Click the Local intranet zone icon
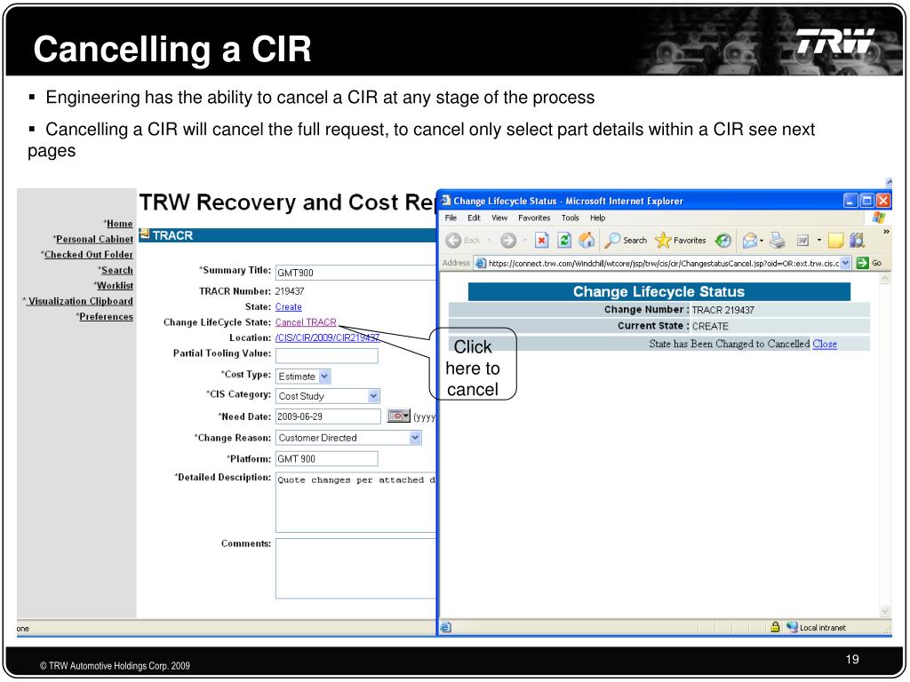 792,627
